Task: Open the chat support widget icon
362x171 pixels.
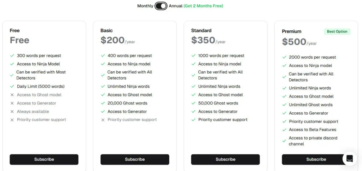Action: click(x=349, y=159)
